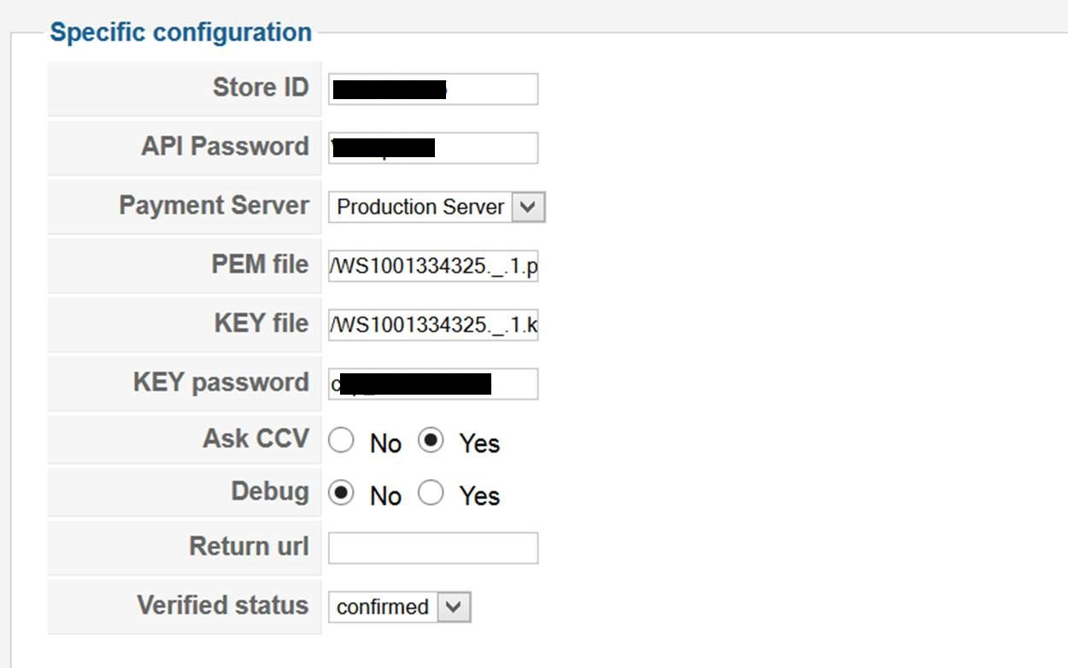This screenshot has width=1068, height=668.
Task: Click the Payment Server label
Action: click(x=214, y=205)
